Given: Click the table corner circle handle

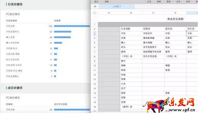Looking at the screenshot, I should click(x=95, y=13).
